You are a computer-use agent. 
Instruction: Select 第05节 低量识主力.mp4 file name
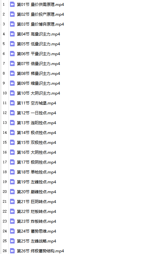(x=38, y=44)
